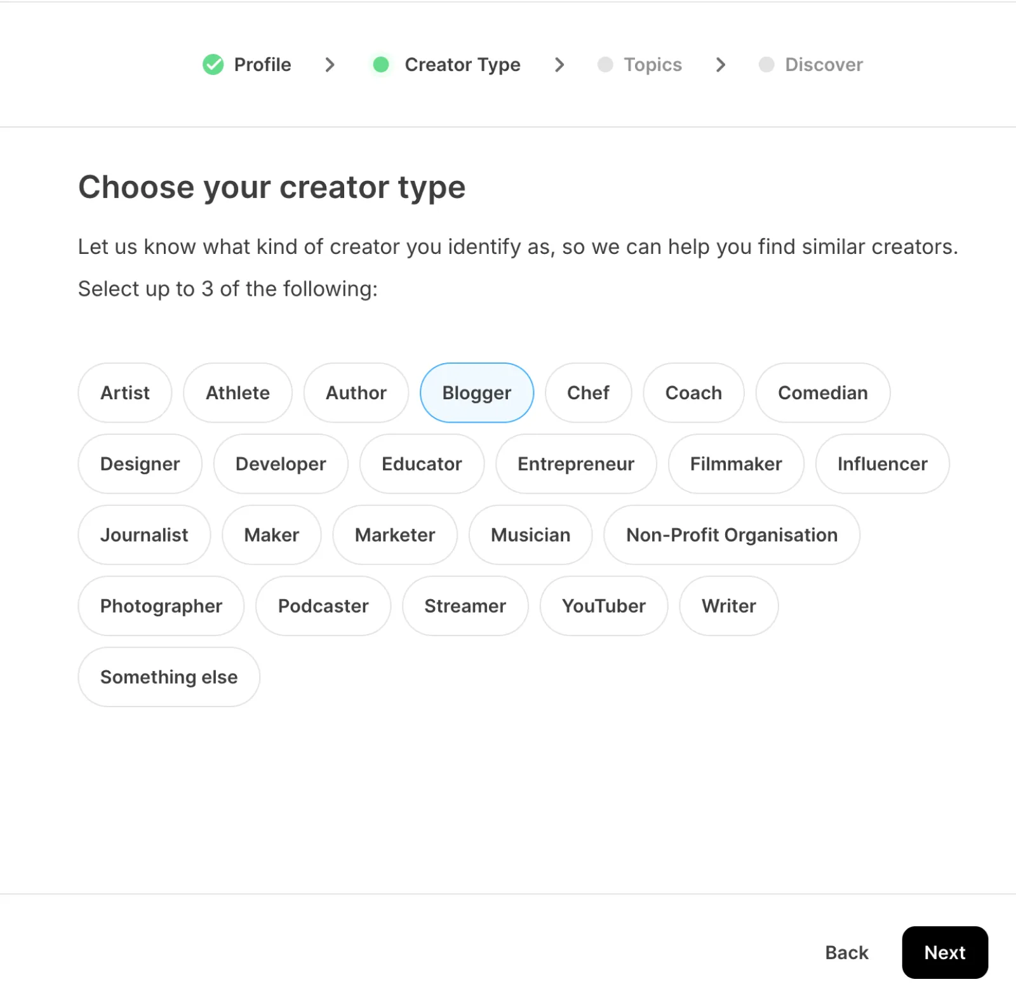
Task: Click the chevron arrow after Profile
Action: (x=330, y=65)
